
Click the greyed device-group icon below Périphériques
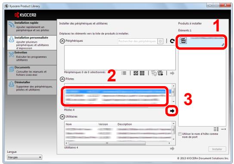point(154,73)
